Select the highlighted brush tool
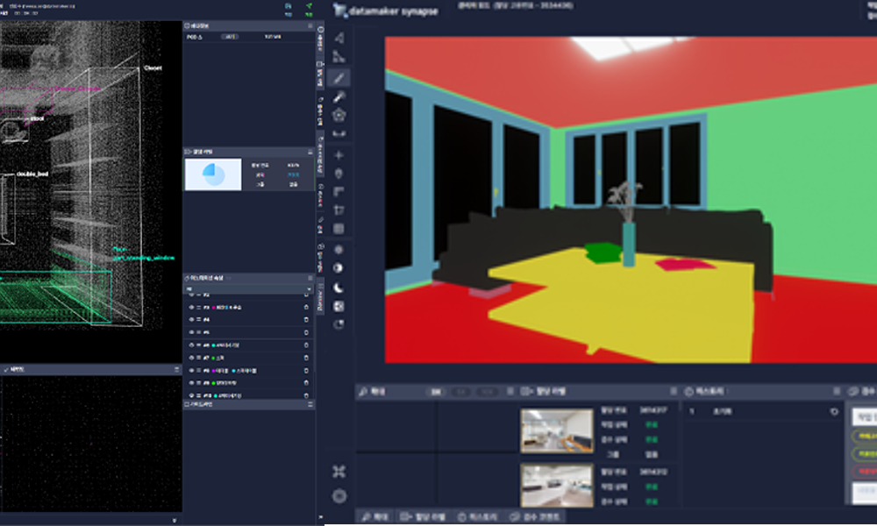The height and width of the screenshot is (526, 877). (x=339, y=78)
